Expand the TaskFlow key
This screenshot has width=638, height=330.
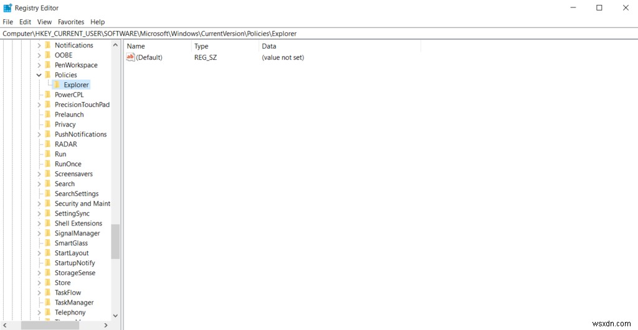[39, 293]
